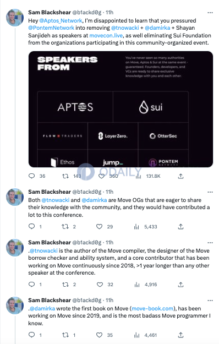The height and width of the screenshot is (344, 219).
Task: Open more options on first tweet
Action: click(x=210, y=13)
